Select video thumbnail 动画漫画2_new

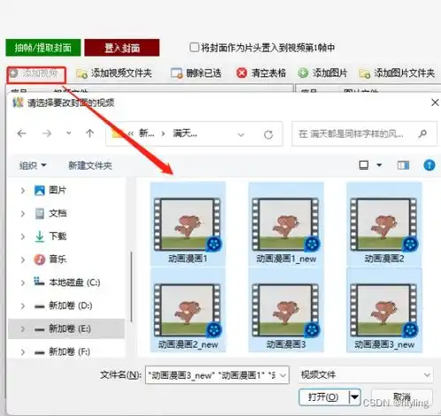[x=188, y=310]
